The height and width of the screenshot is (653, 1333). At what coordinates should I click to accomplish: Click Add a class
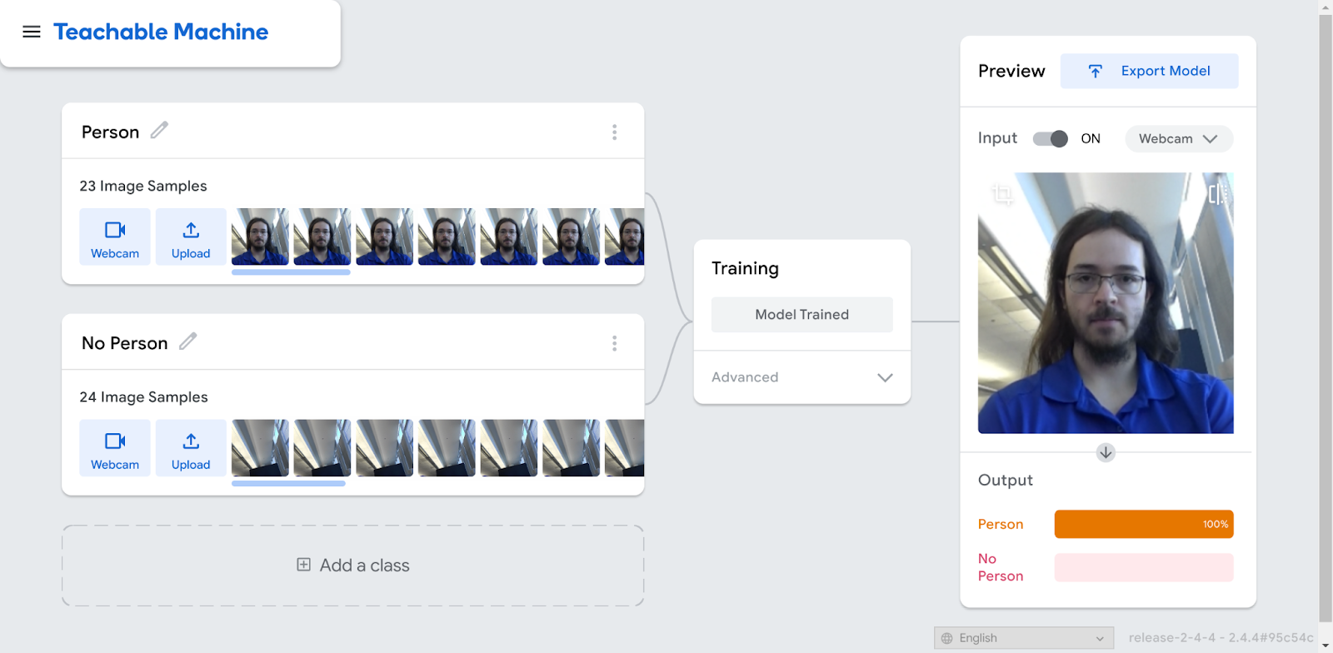coord(353,566)
